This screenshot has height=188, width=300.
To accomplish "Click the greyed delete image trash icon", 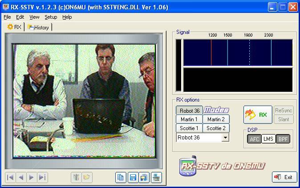I will click(76, 177).
